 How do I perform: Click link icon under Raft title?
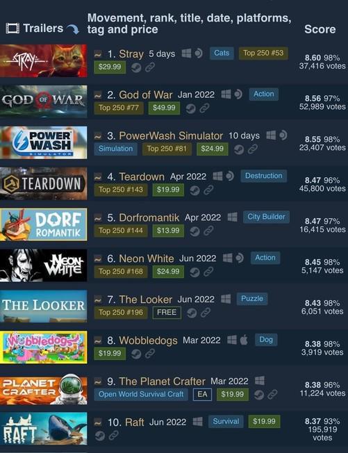tap(113, 435)
